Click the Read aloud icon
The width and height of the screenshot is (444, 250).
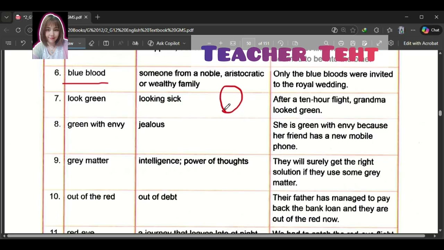[x=121, y=43]
